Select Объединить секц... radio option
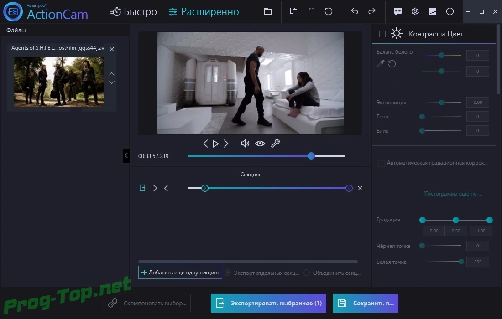This screenshot has height=319, width=502. (x=332, y=273)
